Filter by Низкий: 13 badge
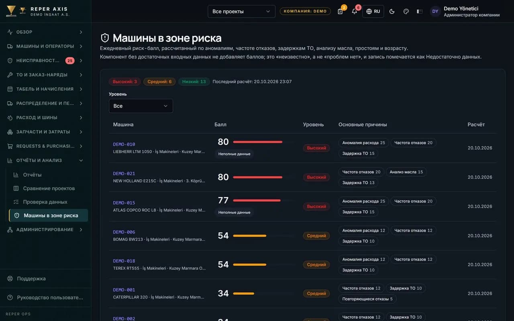Viewport: 514px width, 321px height. click(x=194, y=81)
